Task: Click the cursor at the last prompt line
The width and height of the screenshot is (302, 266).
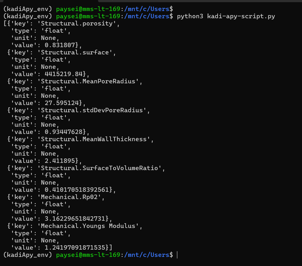Action: (x=177, y=255)
